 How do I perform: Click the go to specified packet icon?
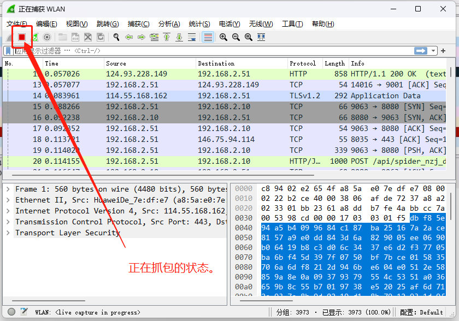point(154,37)
